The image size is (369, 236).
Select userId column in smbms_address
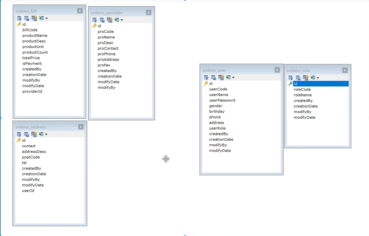click(28, 191)
